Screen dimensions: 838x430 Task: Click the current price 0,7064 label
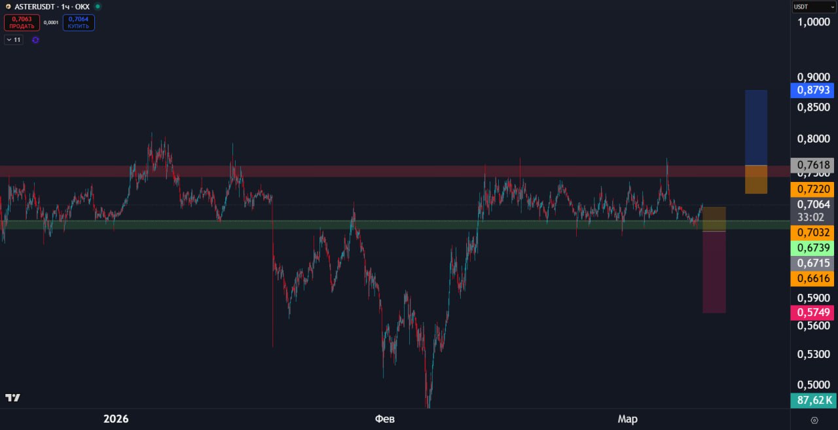pyautogui.click(x=812, y=204)
